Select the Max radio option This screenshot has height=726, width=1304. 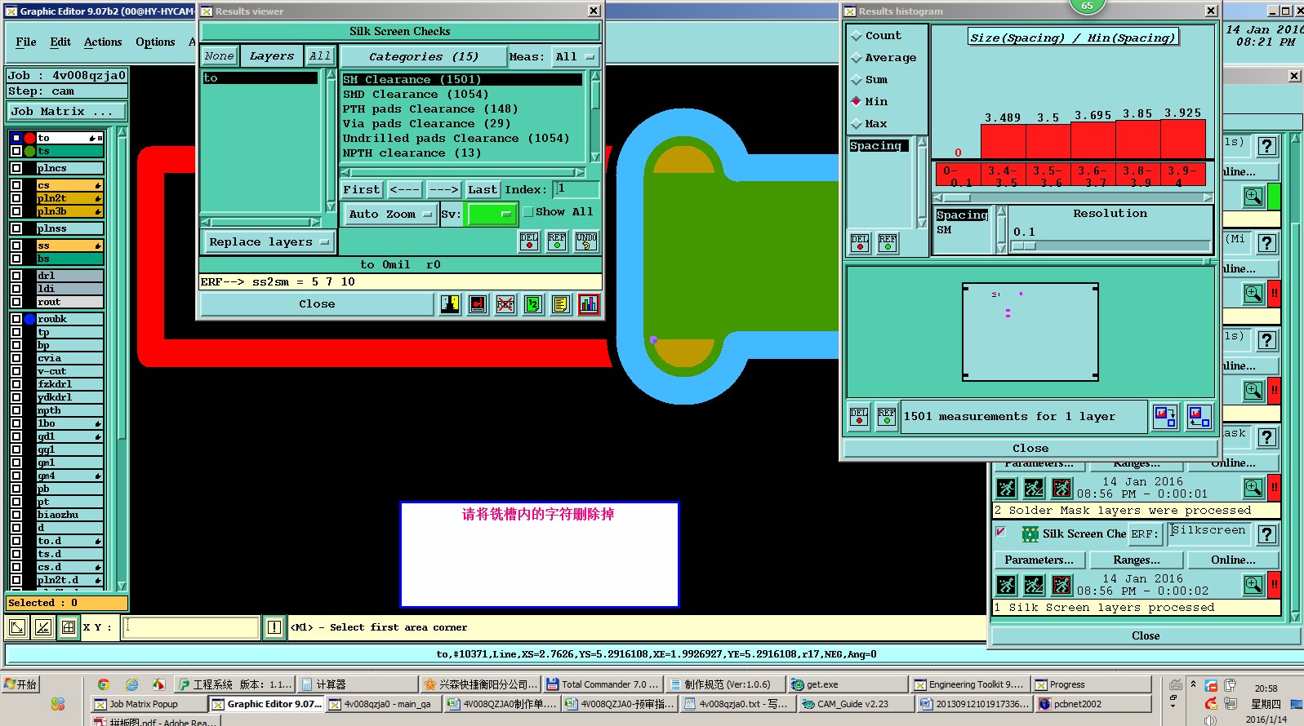857,124
